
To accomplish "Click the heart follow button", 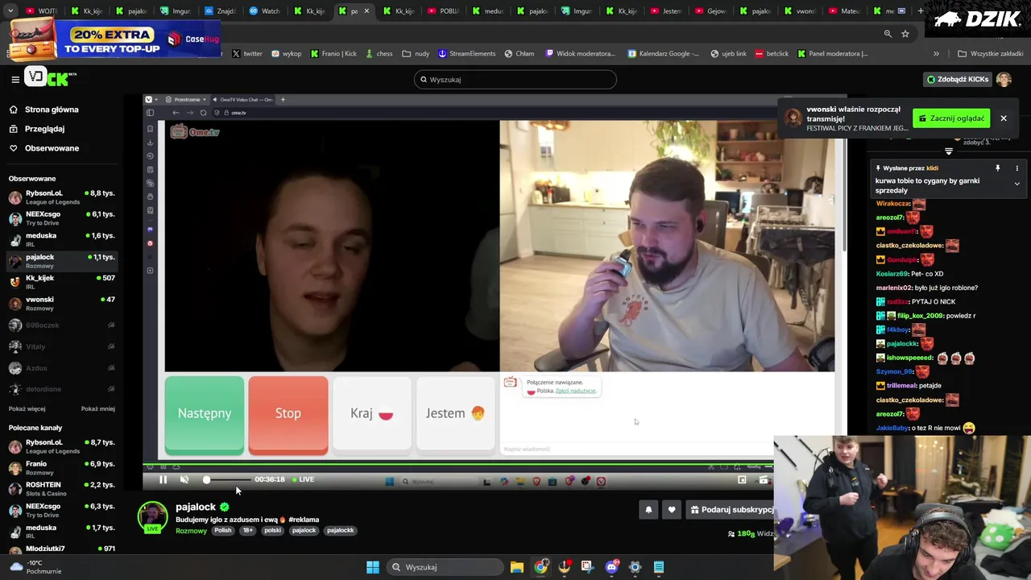I will click(x=672, y=510).
